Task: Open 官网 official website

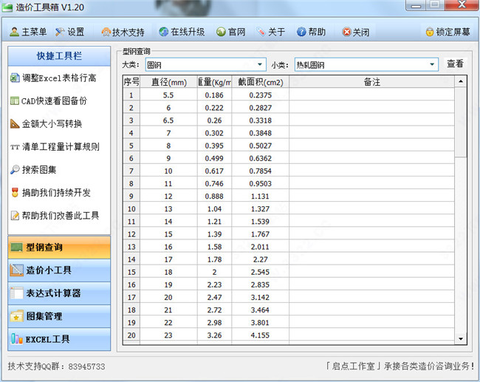Action: click(x=221, y=32)
